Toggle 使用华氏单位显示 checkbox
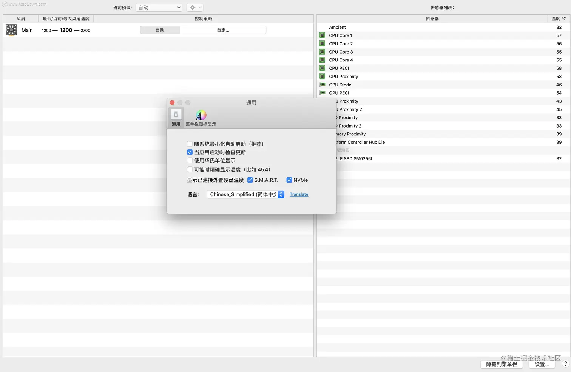The image size is (571, 372). pos(190,161)
